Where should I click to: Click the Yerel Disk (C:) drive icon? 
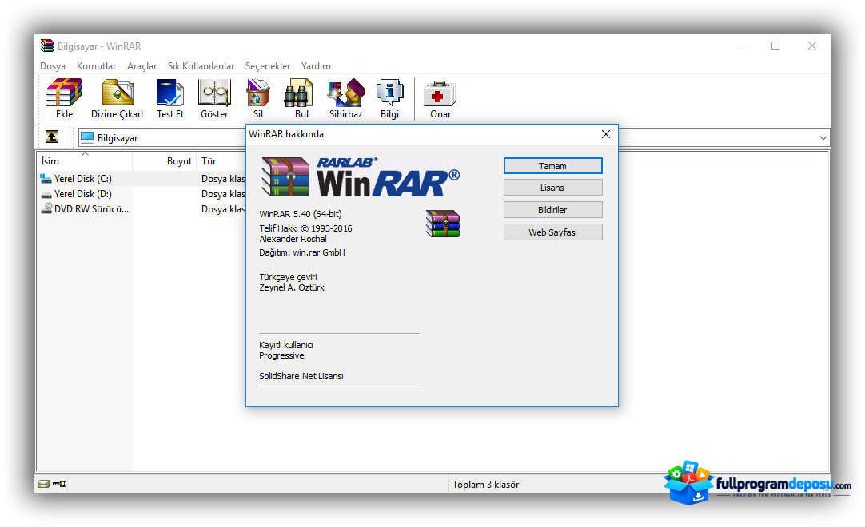46,179
